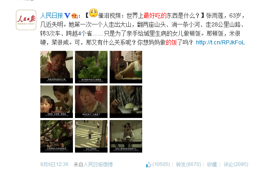This screenshot has width=264, height=177.
Task: Open thumbnail of green lettuce leaves
Action: point(91,67)
